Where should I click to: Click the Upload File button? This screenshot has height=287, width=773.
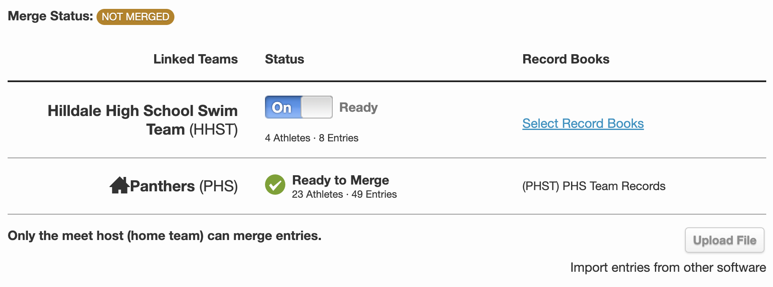tap(724, 240)
